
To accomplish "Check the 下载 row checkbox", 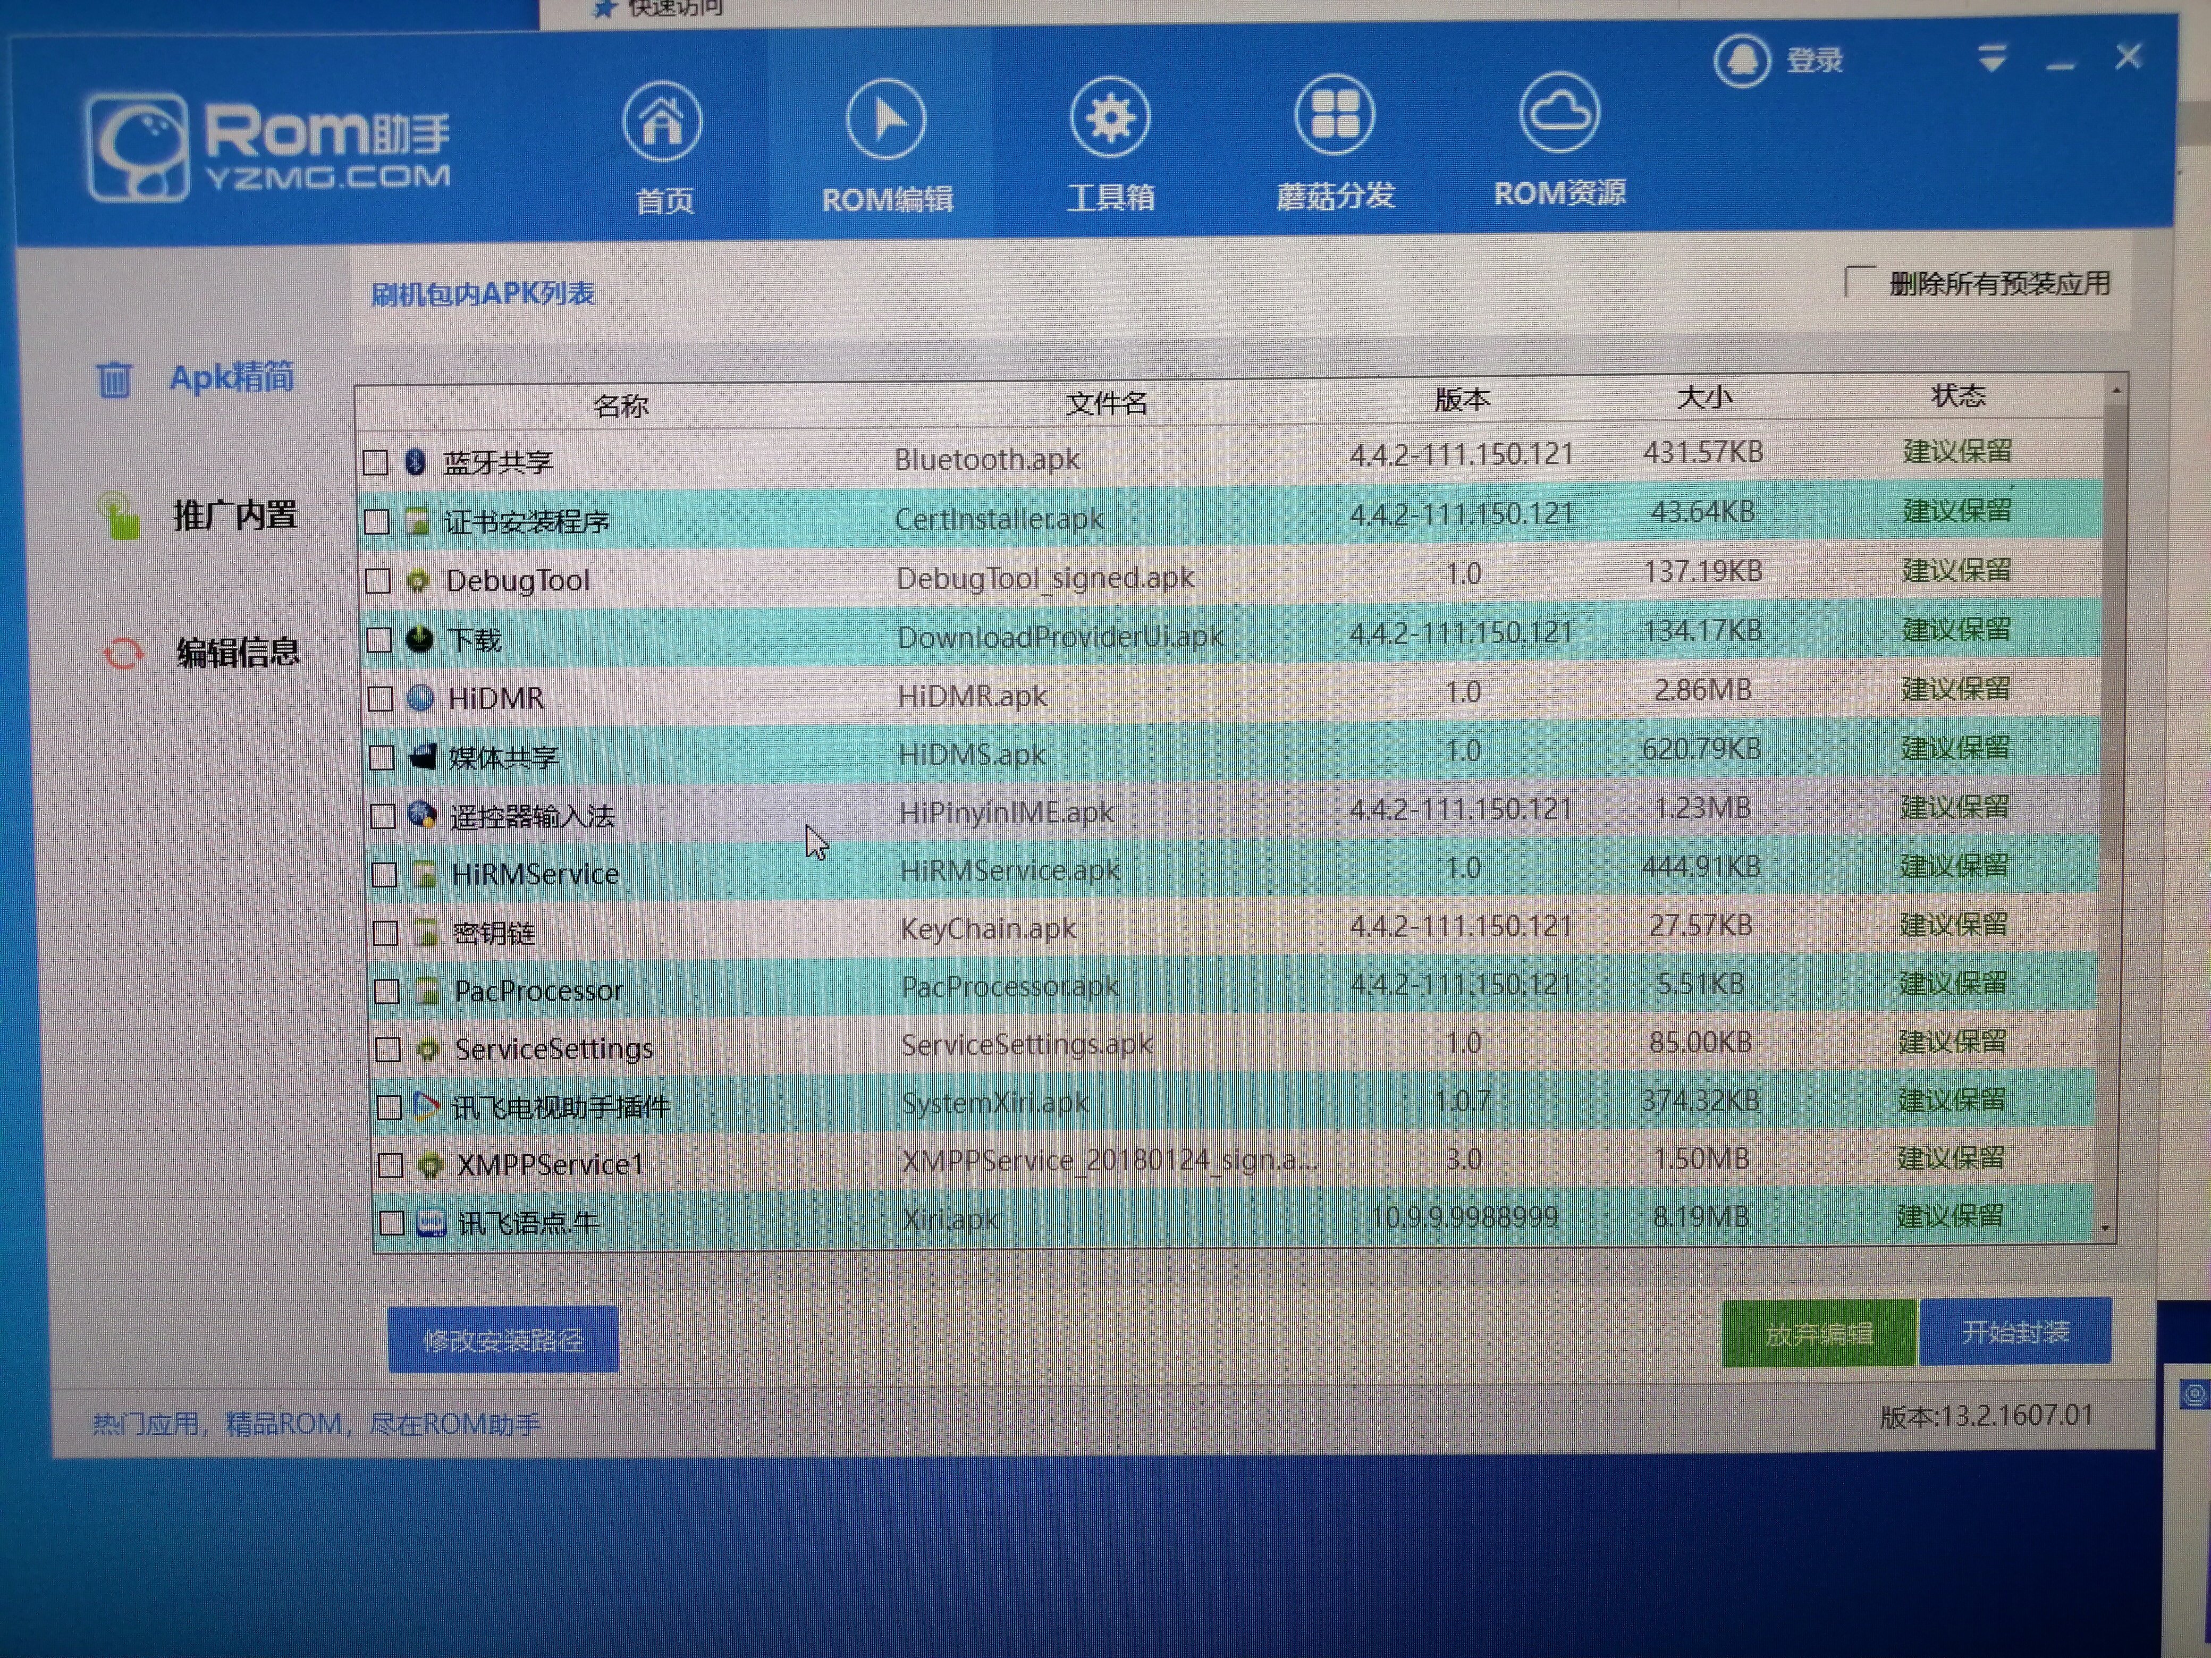I will click(379, 640).
